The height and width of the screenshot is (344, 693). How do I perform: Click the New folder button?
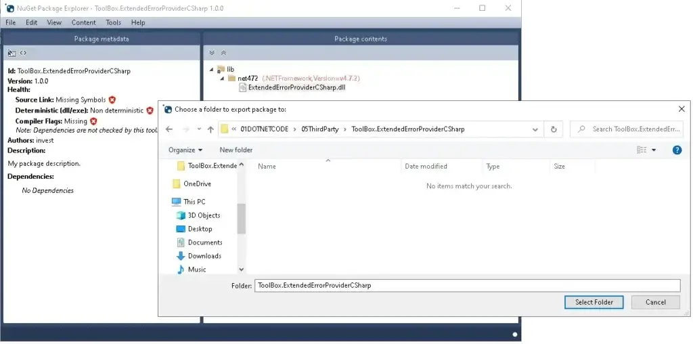click(236, 150)
